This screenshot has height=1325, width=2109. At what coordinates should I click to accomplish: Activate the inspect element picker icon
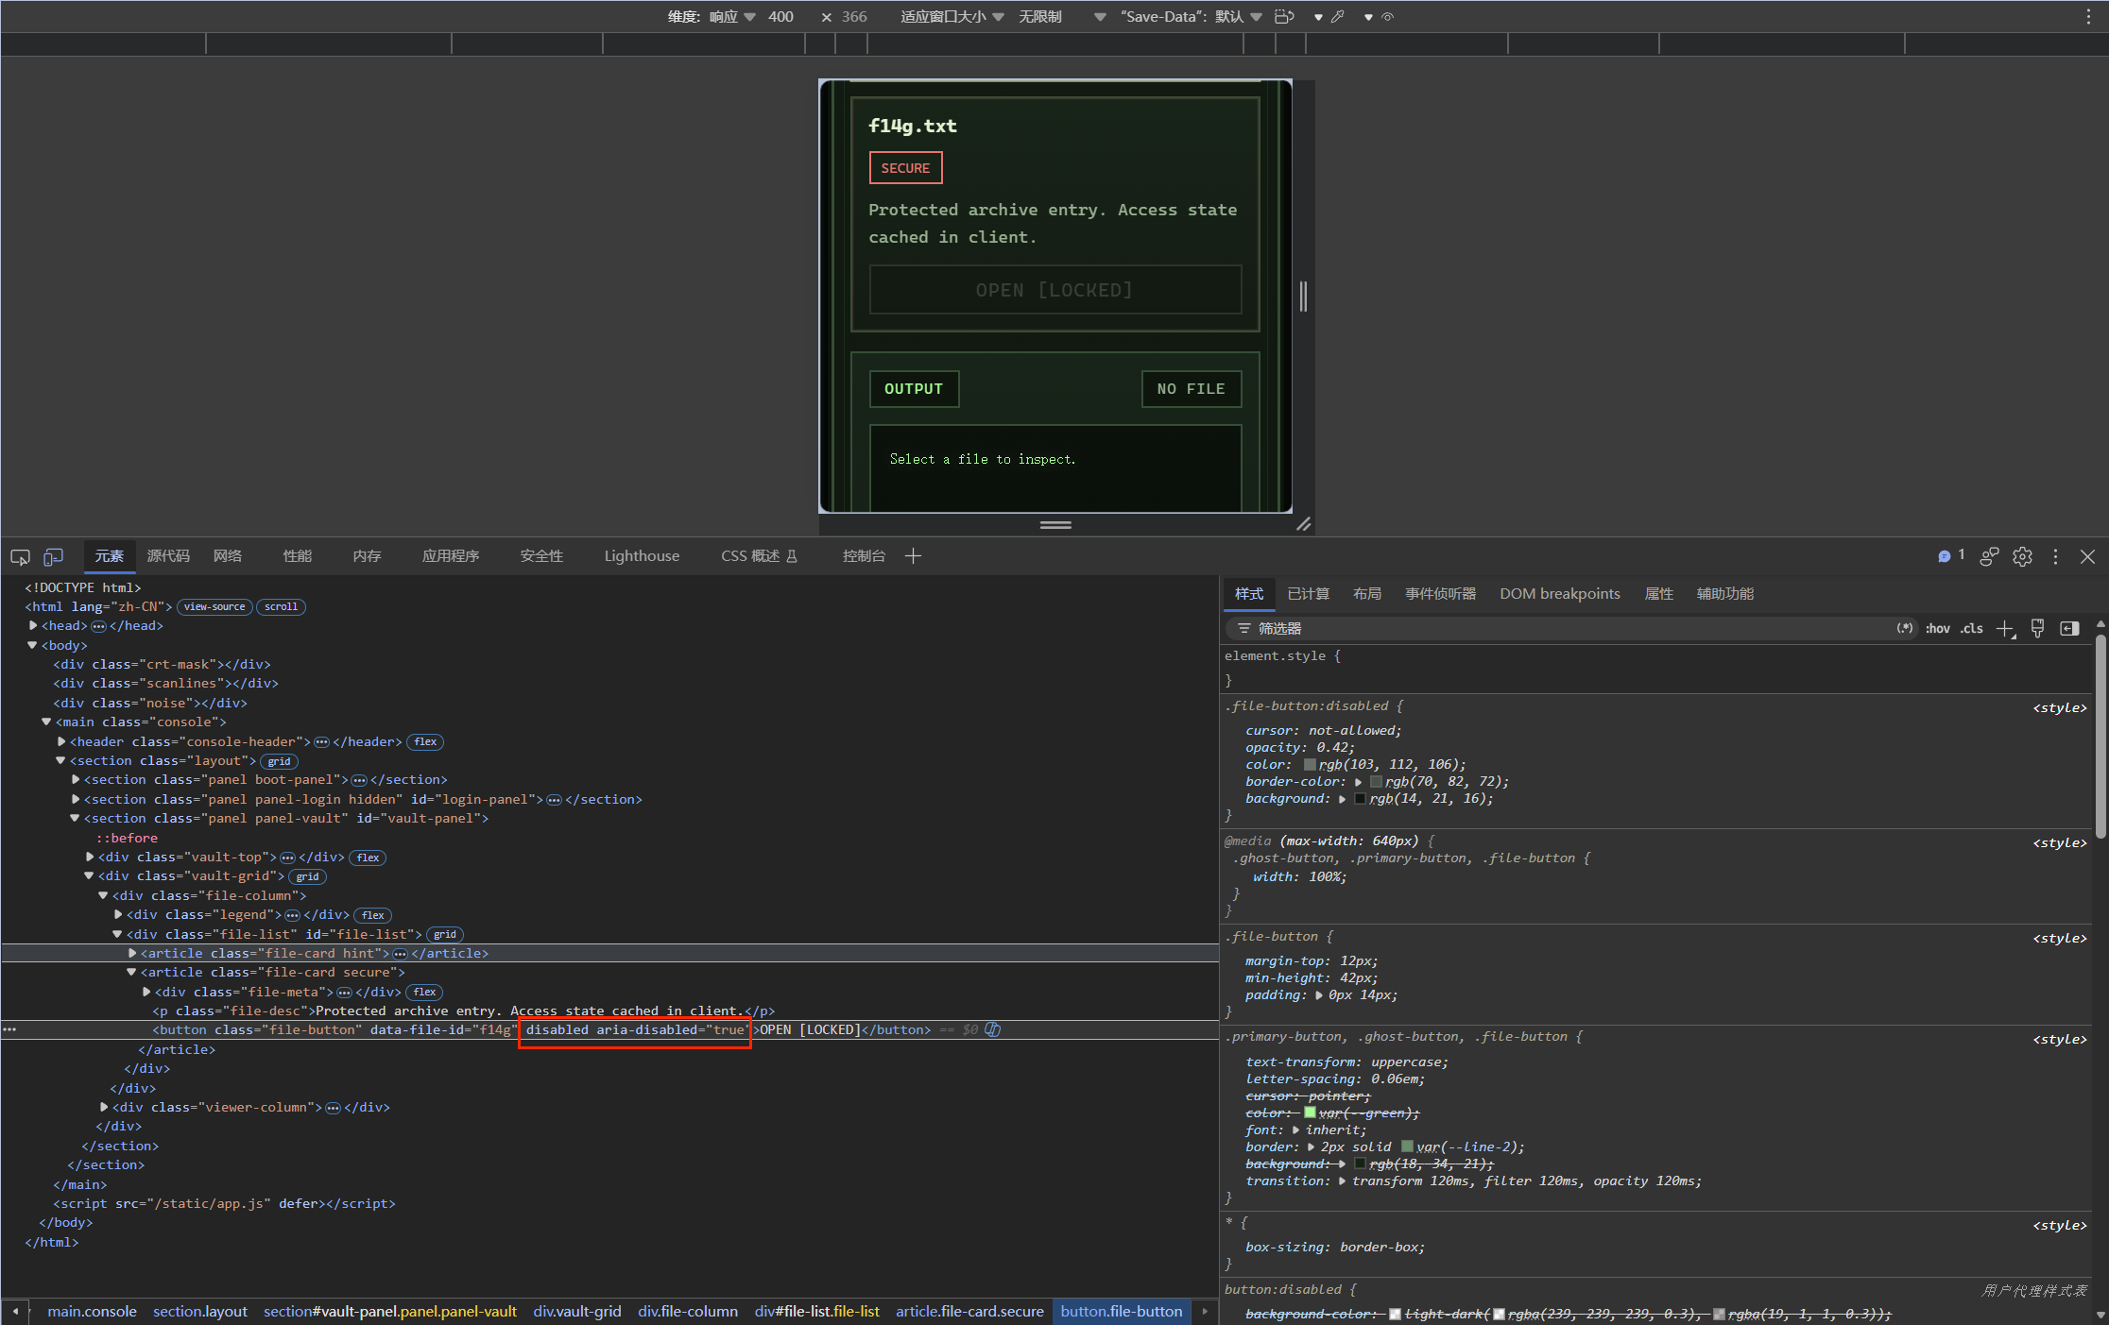(x=20, y=557)
